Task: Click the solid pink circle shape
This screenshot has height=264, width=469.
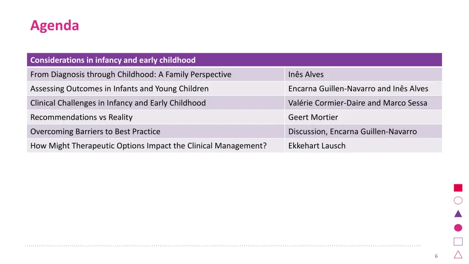Action: click(x=458, y=228)
